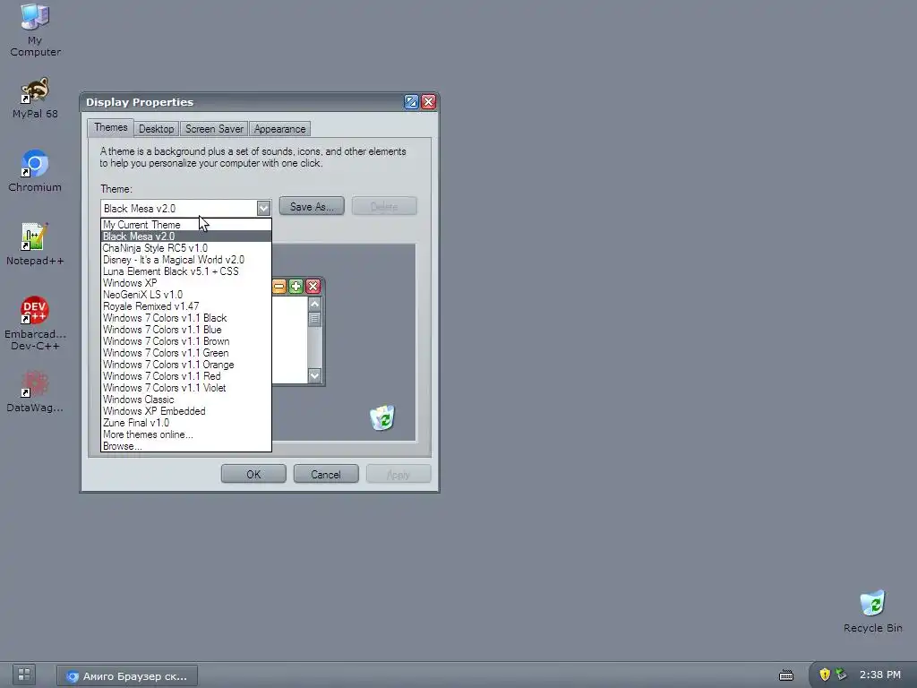Viewport: 917px width, 688px height.
Task: Choose Royale Remixed v1.47 theme
Action: pyautogui.click(x=186, y=306)
